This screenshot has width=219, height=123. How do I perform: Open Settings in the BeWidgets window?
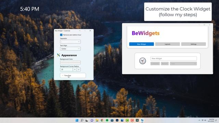click(x=193, y=44)
